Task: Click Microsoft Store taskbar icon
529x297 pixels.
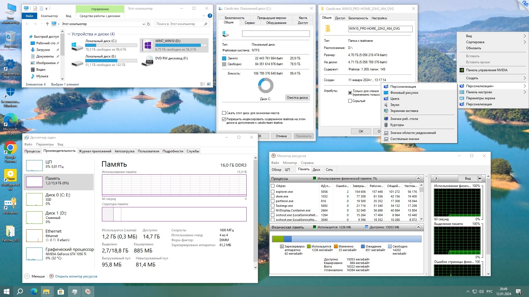Action: click(x=61, y=291)
